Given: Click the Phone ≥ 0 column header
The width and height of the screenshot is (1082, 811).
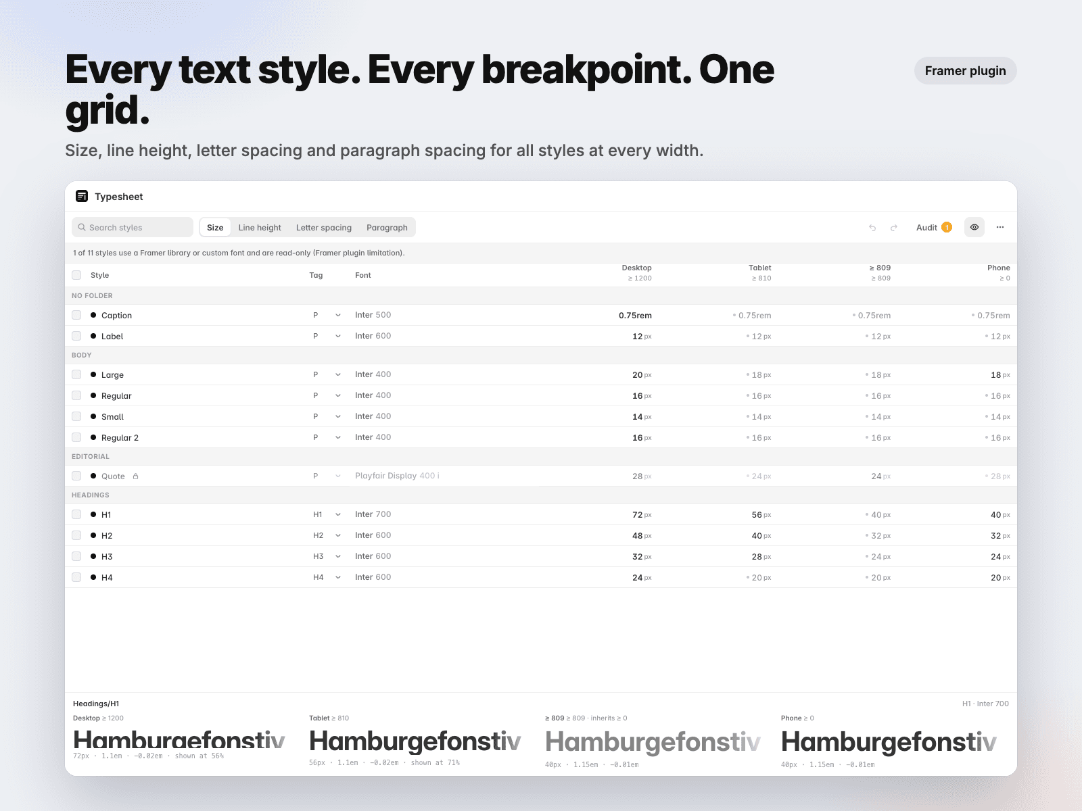Looking at the screenshot, I should [x=998, y=273].
